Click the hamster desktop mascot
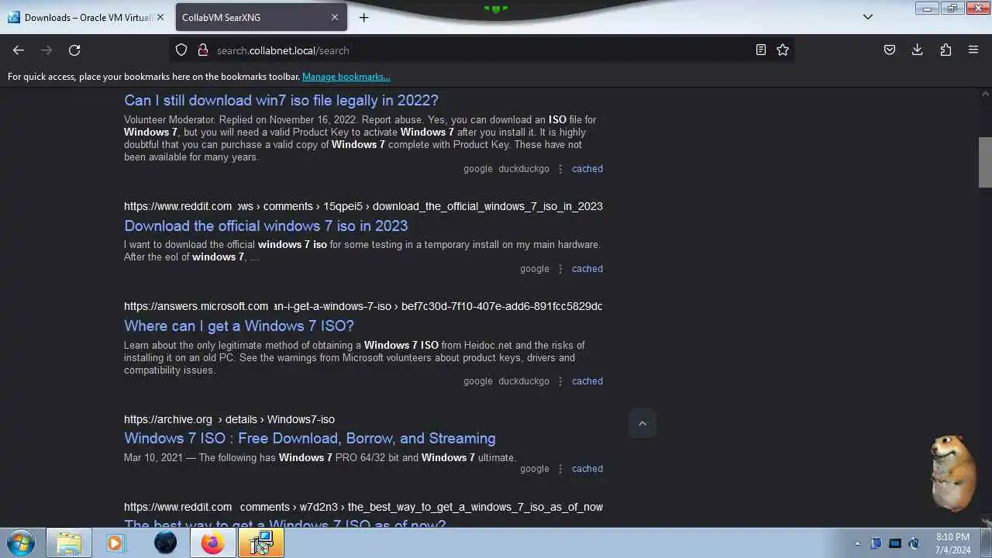Image resolution: width=992 pixels, height=558 pixels. (x=952, y=474)
